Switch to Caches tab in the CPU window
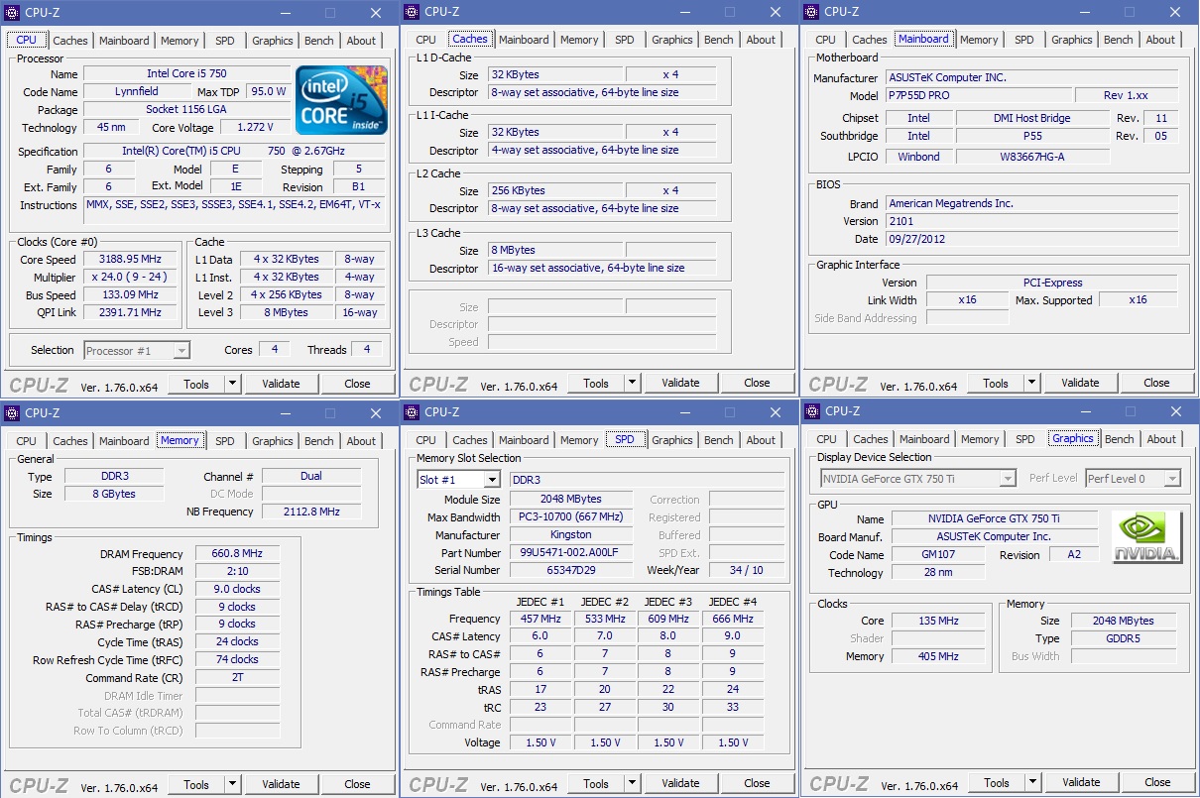Viewport: 1200px width, 798px height. coord(70,41)
